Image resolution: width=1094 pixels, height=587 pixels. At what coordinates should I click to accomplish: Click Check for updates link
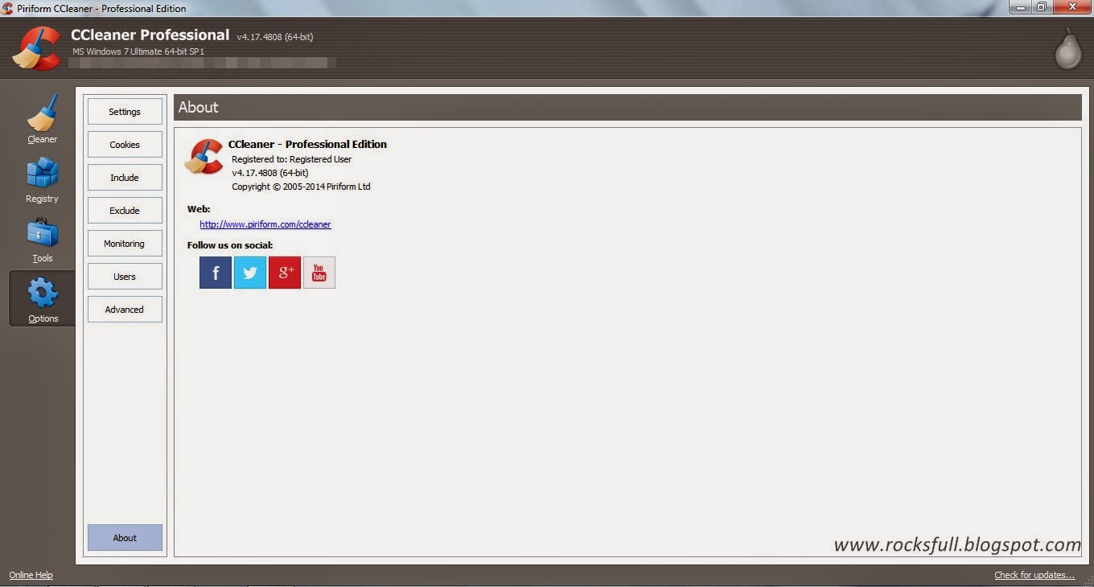pyautogui.click(x=1034, y=575)
